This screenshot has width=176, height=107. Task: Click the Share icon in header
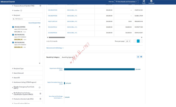click(x=144, y=1)
